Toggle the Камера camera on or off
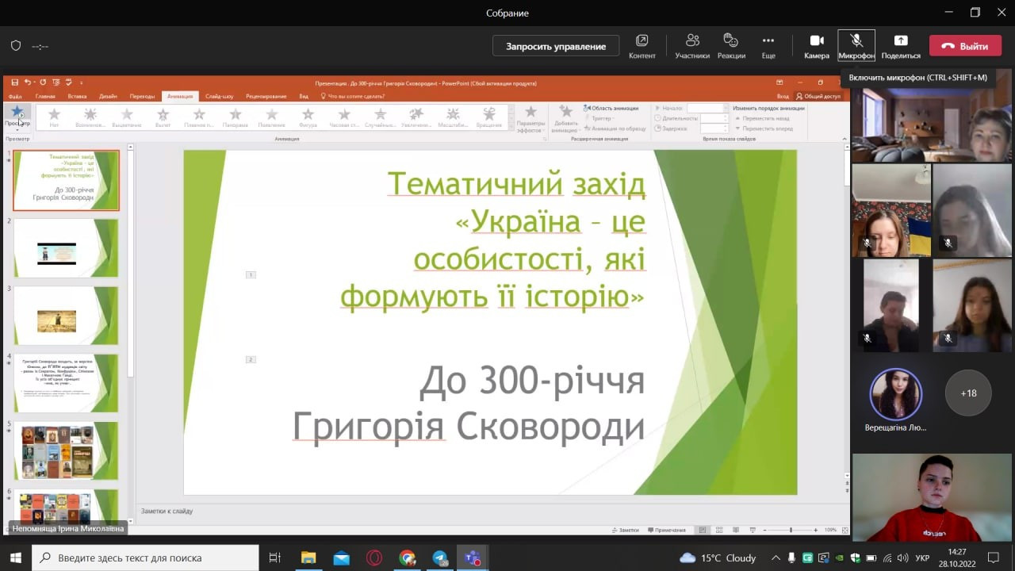This screenshot has width=1015, height=571. click(817, 46)
